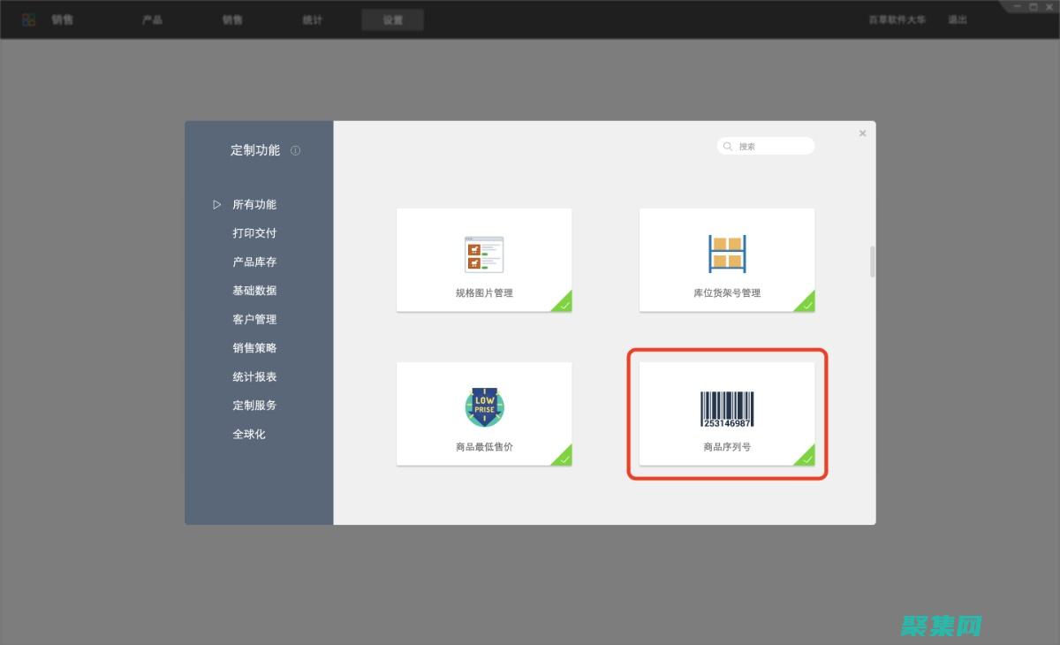The height and width of the screenshot is (645, 1060).
Task: Select the 商品最低售价 badge icon
Action: pyautogui.click(x=483, y=406)
